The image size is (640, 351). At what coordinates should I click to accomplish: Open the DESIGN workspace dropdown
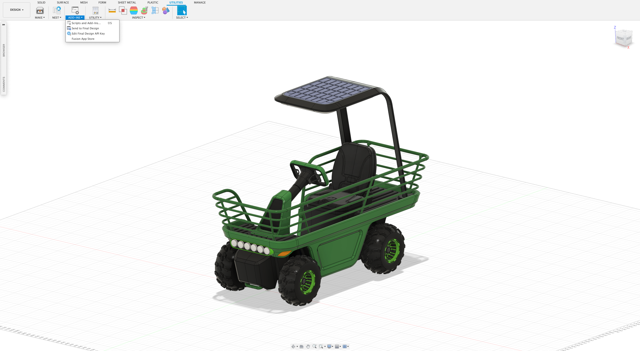(x=17, y=10)
